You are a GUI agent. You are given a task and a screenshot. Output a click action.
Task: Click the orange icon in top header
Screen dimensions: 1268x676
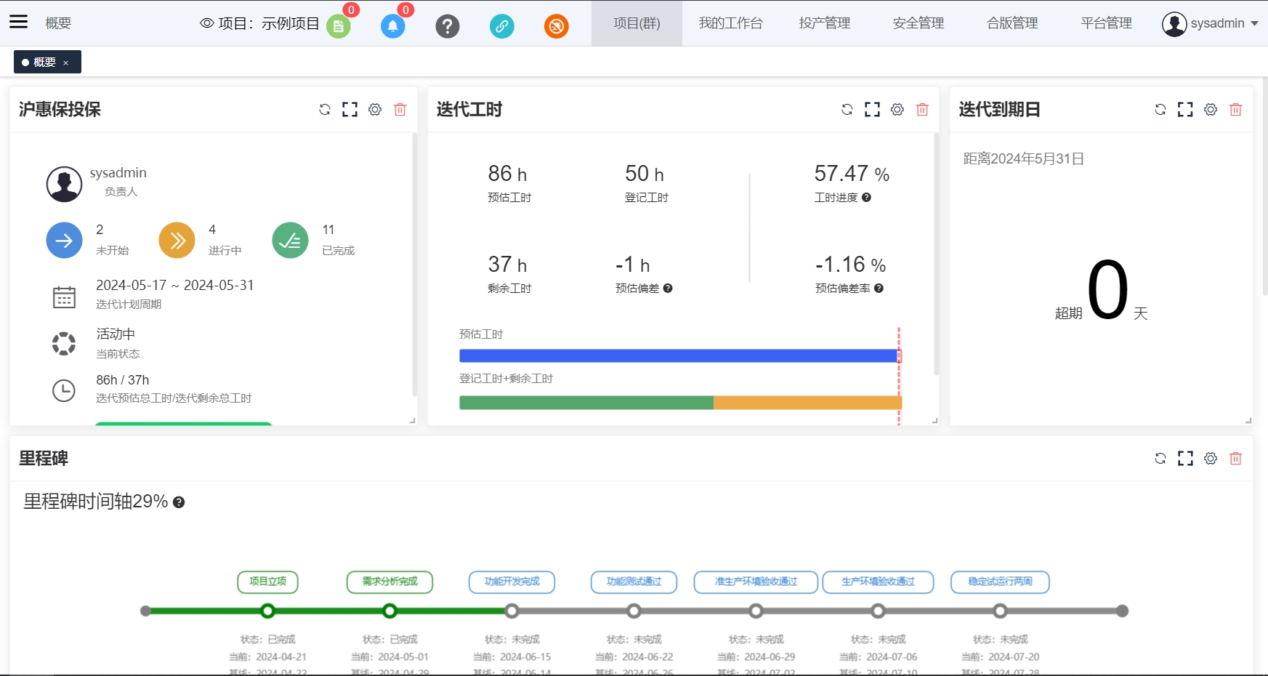point(556,26)
